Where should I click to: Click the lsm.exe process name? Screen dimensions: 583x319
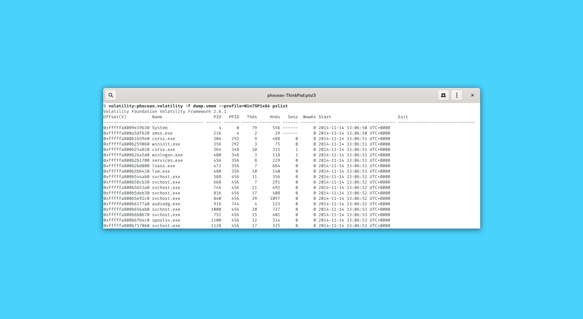(x=161, y=171)
